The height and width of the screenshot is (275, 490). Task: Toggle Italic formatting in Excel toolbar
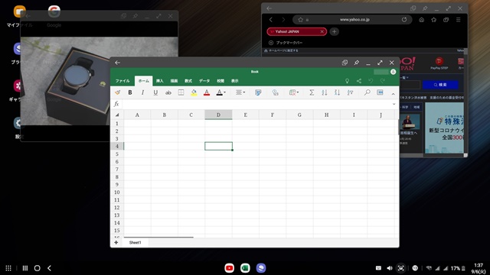pyautogui.click(x=143, y=92)
